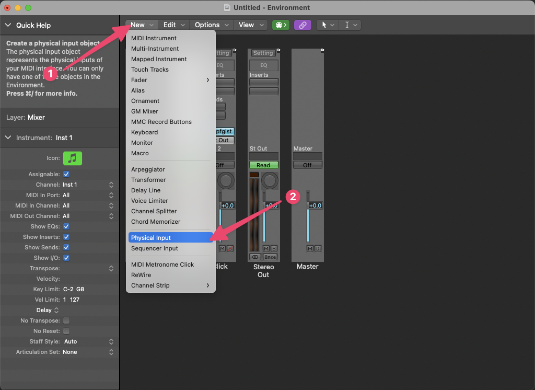535x390 pixels.
Task: Click the green music note instrument icon
Action: [73, 158]
